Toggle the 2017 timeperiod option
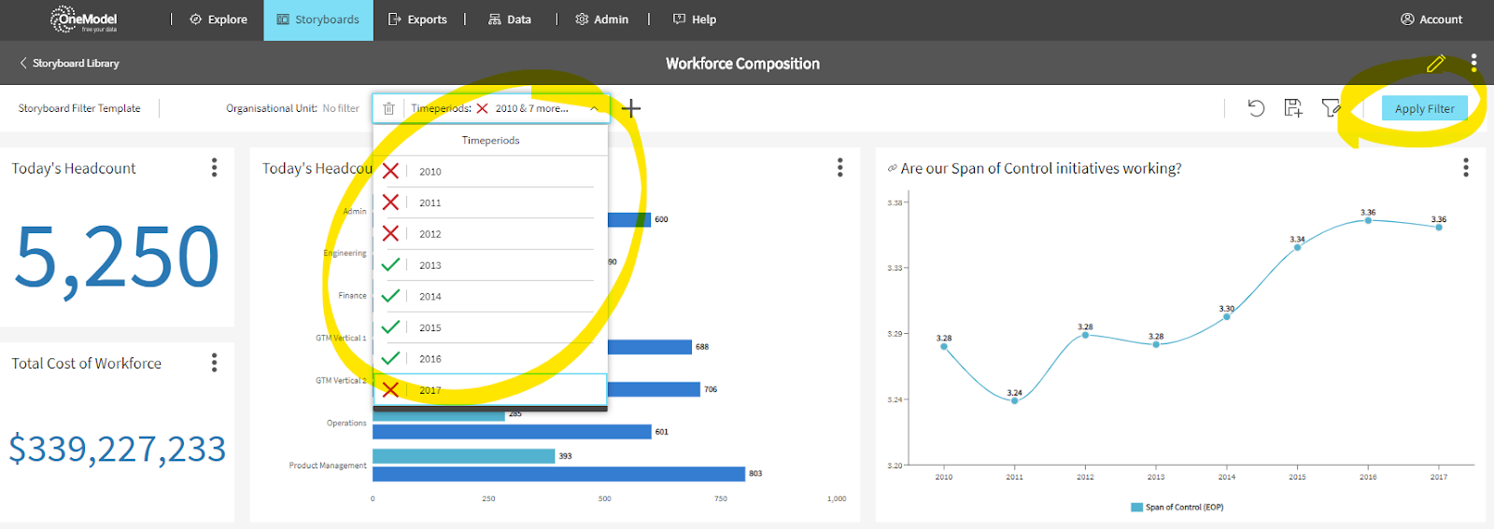 [390, 390]
